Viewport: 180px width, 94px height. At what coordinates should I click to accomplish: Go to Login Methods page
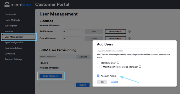[x=12, y=20]
